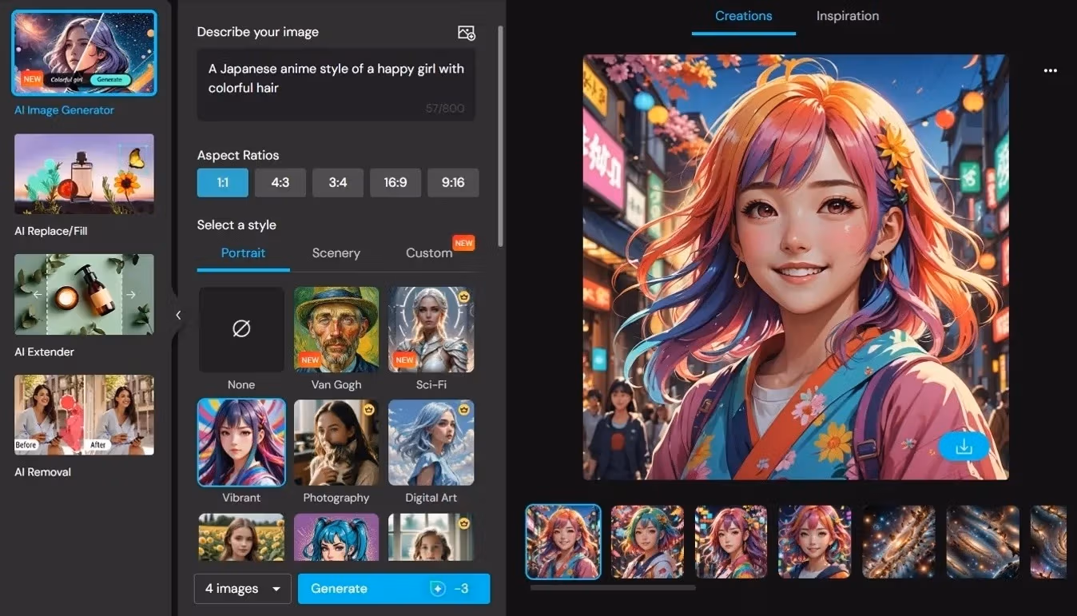Open the Scenery style tab
Image resolution: width=1077 pixels, height=616 pixels.
[336, 252]
